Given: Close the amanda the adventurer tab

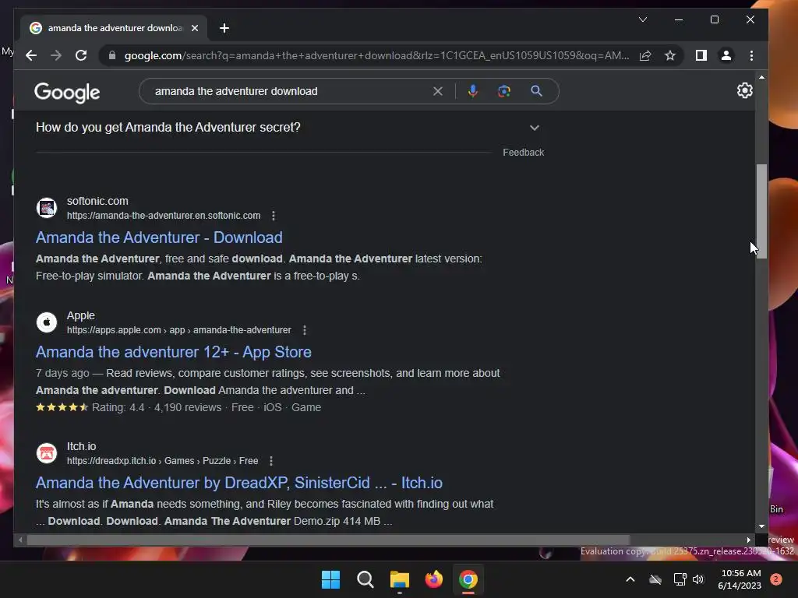Looking at the screenshot, I should point(195,28).
